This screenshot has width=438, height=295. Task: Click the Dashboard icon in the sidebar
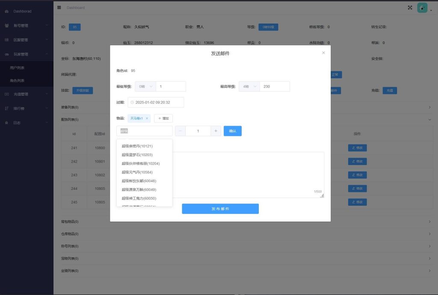coord(6,11)
